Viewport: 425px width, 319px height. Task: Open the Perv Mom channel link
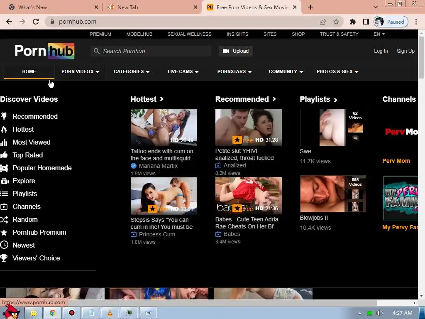pos(396,161)
